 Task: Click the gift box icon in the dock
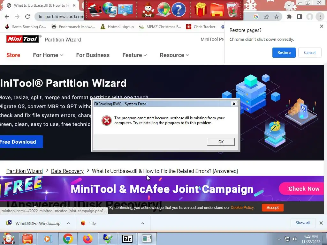coord(201,9)
